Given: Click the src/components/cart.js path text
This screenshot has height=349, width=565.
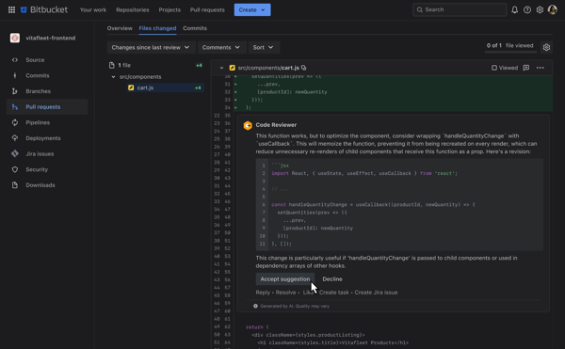Looking at the screenshot, I should coord(268,68).
